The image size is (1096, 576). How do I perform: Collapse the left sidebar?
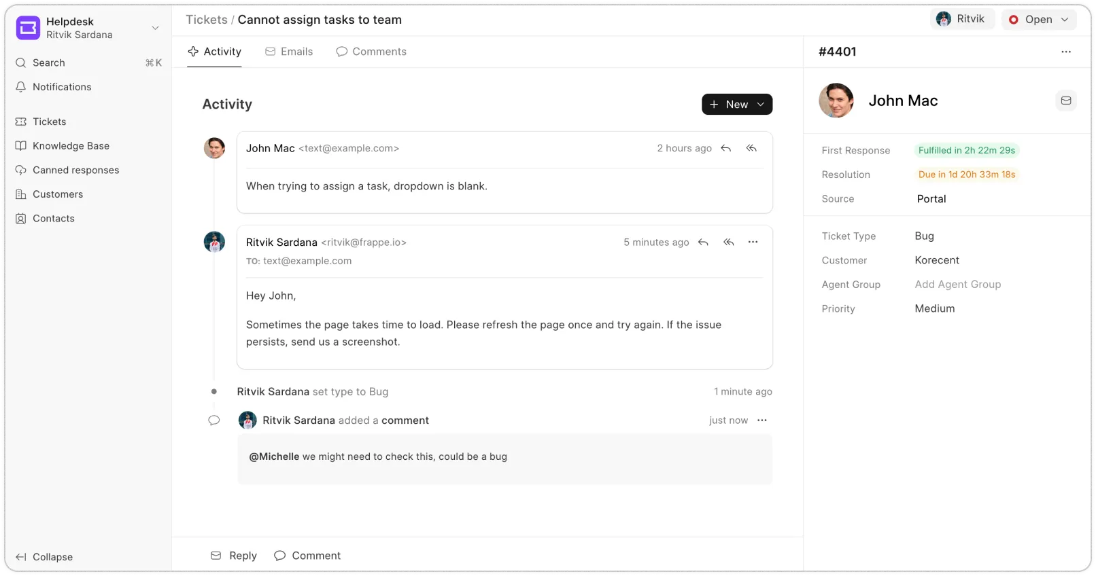click(44, 557)
